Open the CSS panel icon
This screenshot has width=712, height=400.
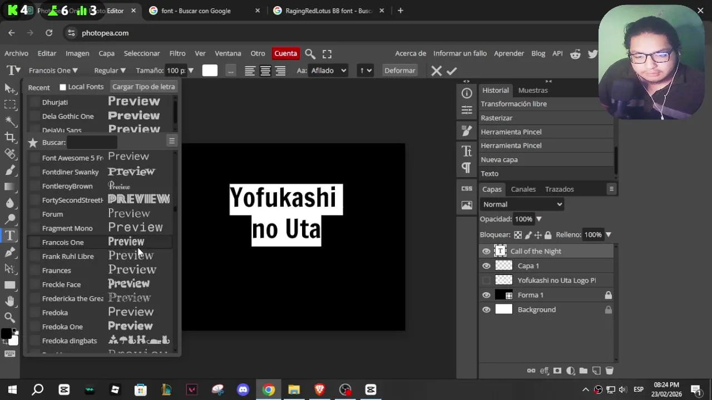pyautogui.click(x=467, y=188)
